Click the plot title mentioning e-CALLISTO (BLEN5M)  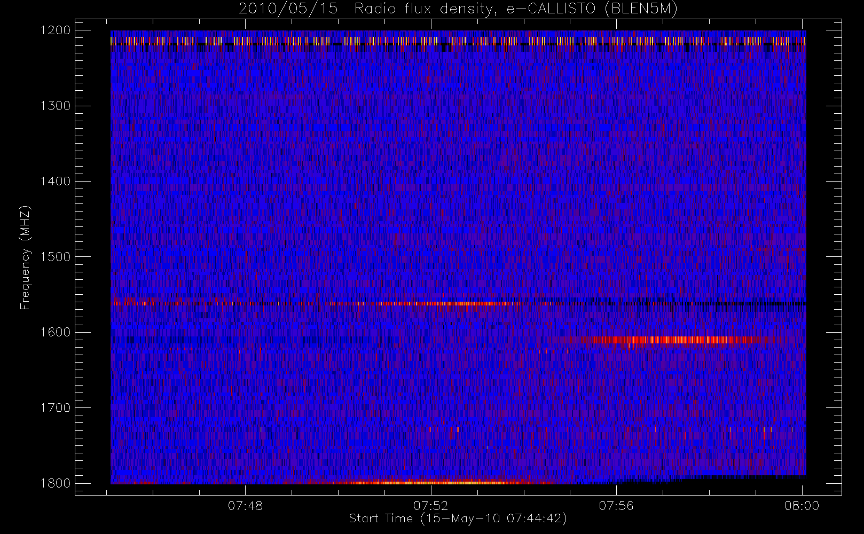(x=458, y=9)
